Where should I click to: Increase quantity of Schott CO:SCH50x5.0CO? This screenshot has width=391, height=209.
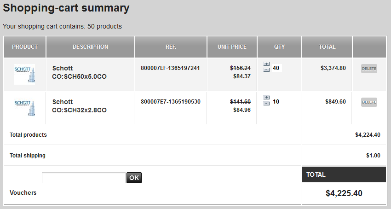[x=266, y=64]
